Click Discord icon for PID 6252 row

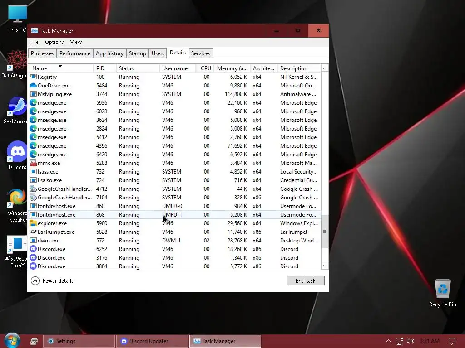(x=33, y=249)
